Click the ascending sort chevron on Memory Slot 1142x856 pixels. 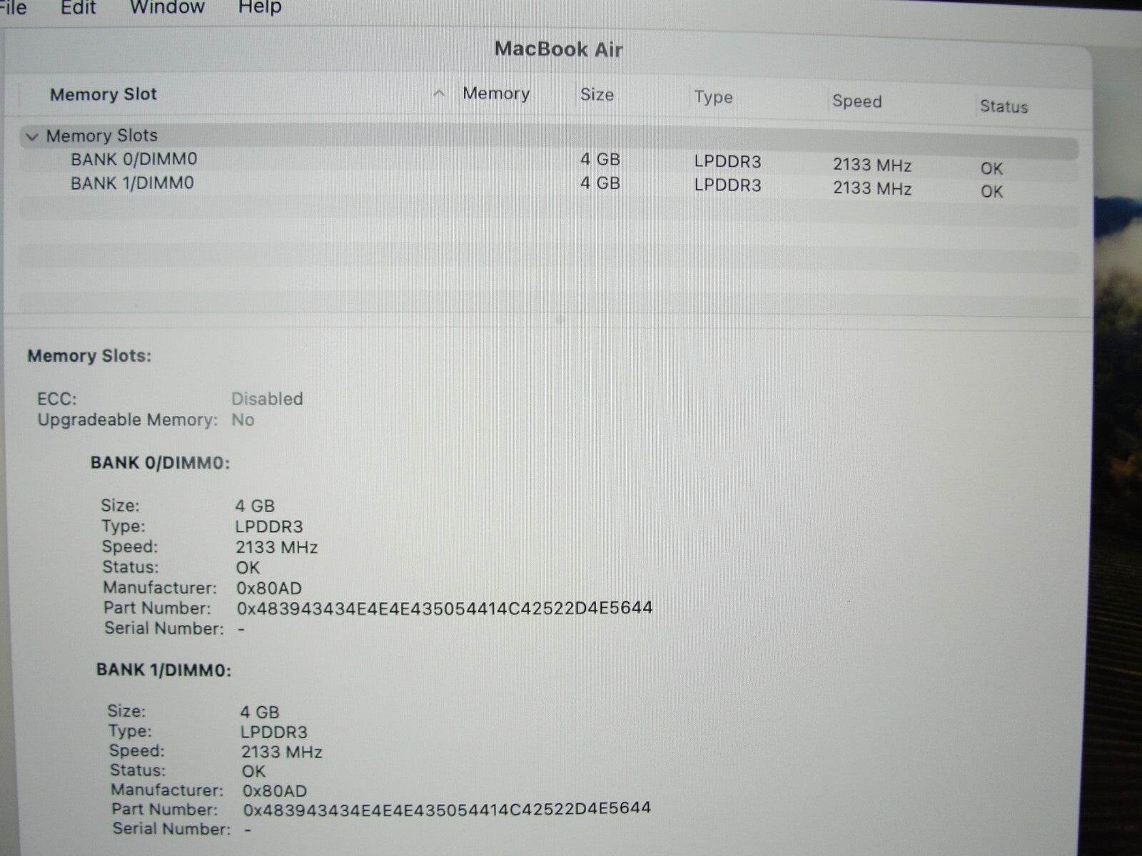[x=438, y=93]
